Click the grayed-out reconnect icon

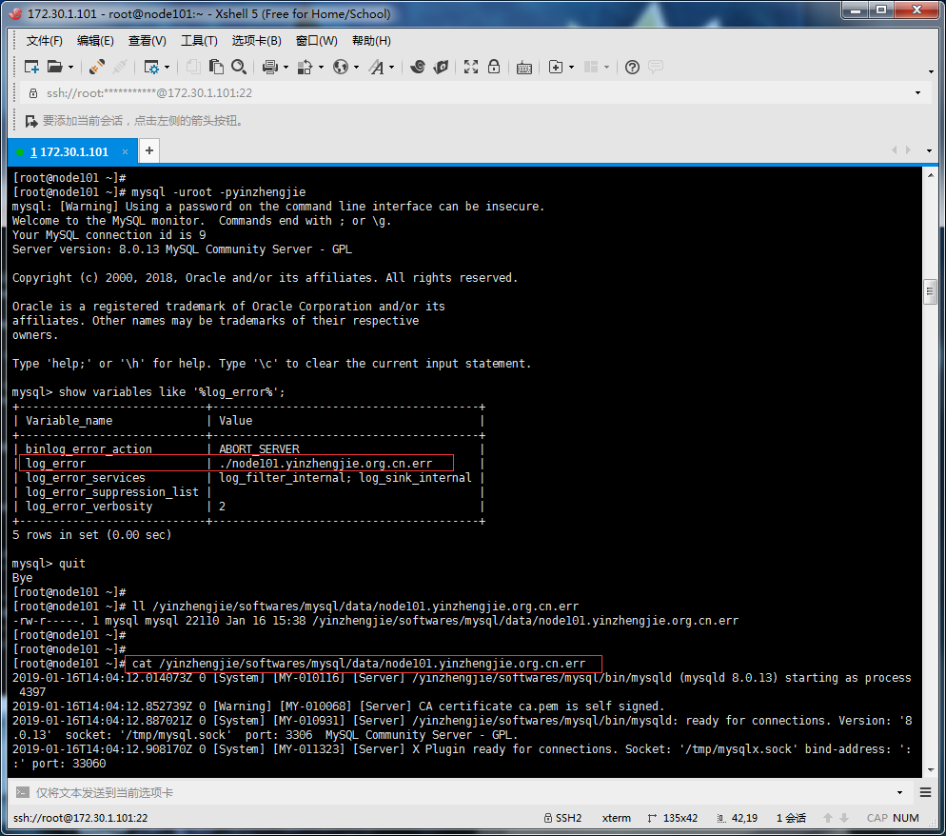click(120, 67)
